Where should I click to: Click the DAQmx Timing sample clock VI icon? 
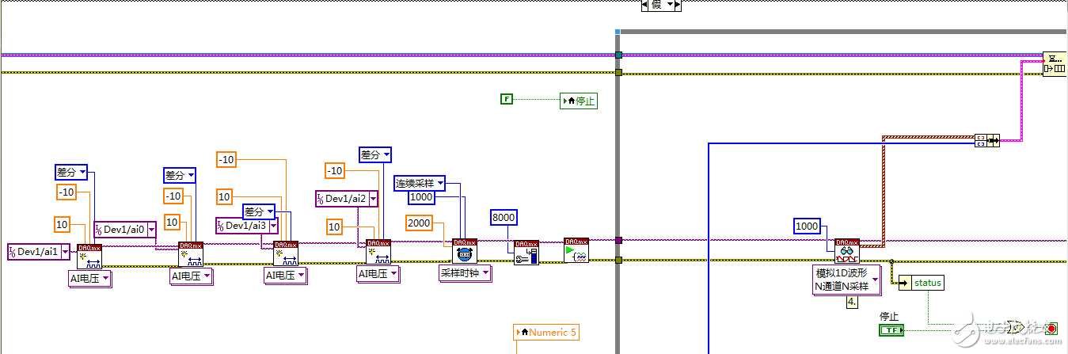pos(464,251)
